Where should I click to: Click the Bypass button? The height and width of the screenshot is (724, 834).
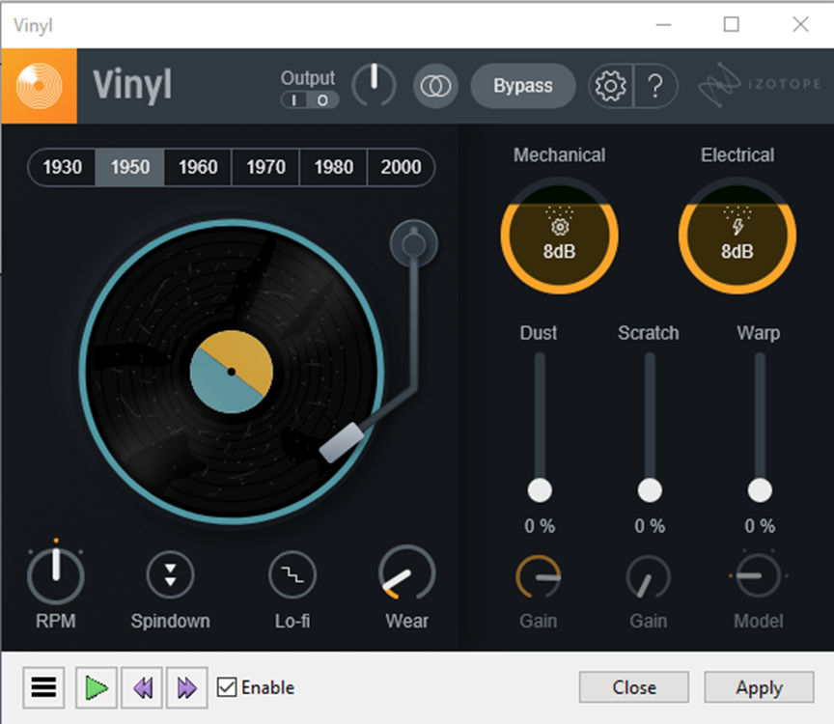click(523, 86)
